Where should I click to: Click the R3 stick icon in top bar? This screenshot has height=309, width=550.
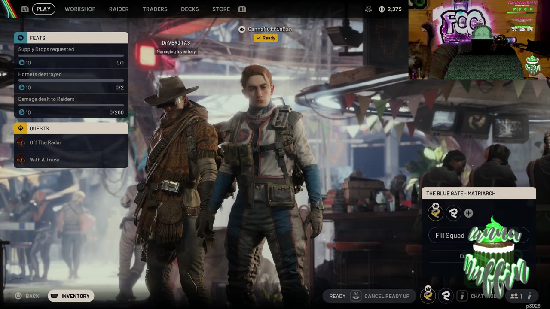368,9
